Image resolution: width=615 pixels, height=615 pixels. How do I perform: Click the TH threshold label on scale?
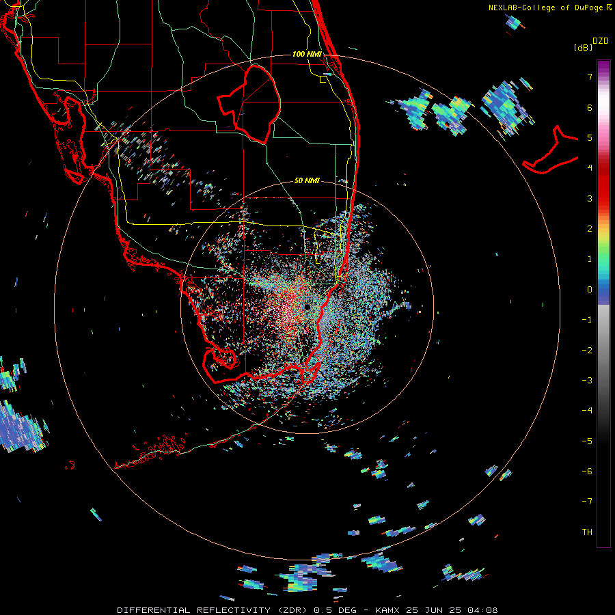point(587,532)
